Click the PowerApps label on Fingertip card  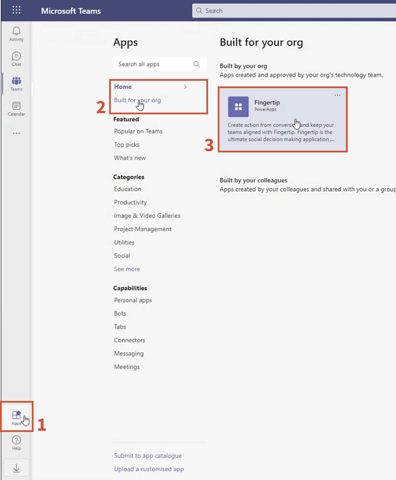coord(265,109)
